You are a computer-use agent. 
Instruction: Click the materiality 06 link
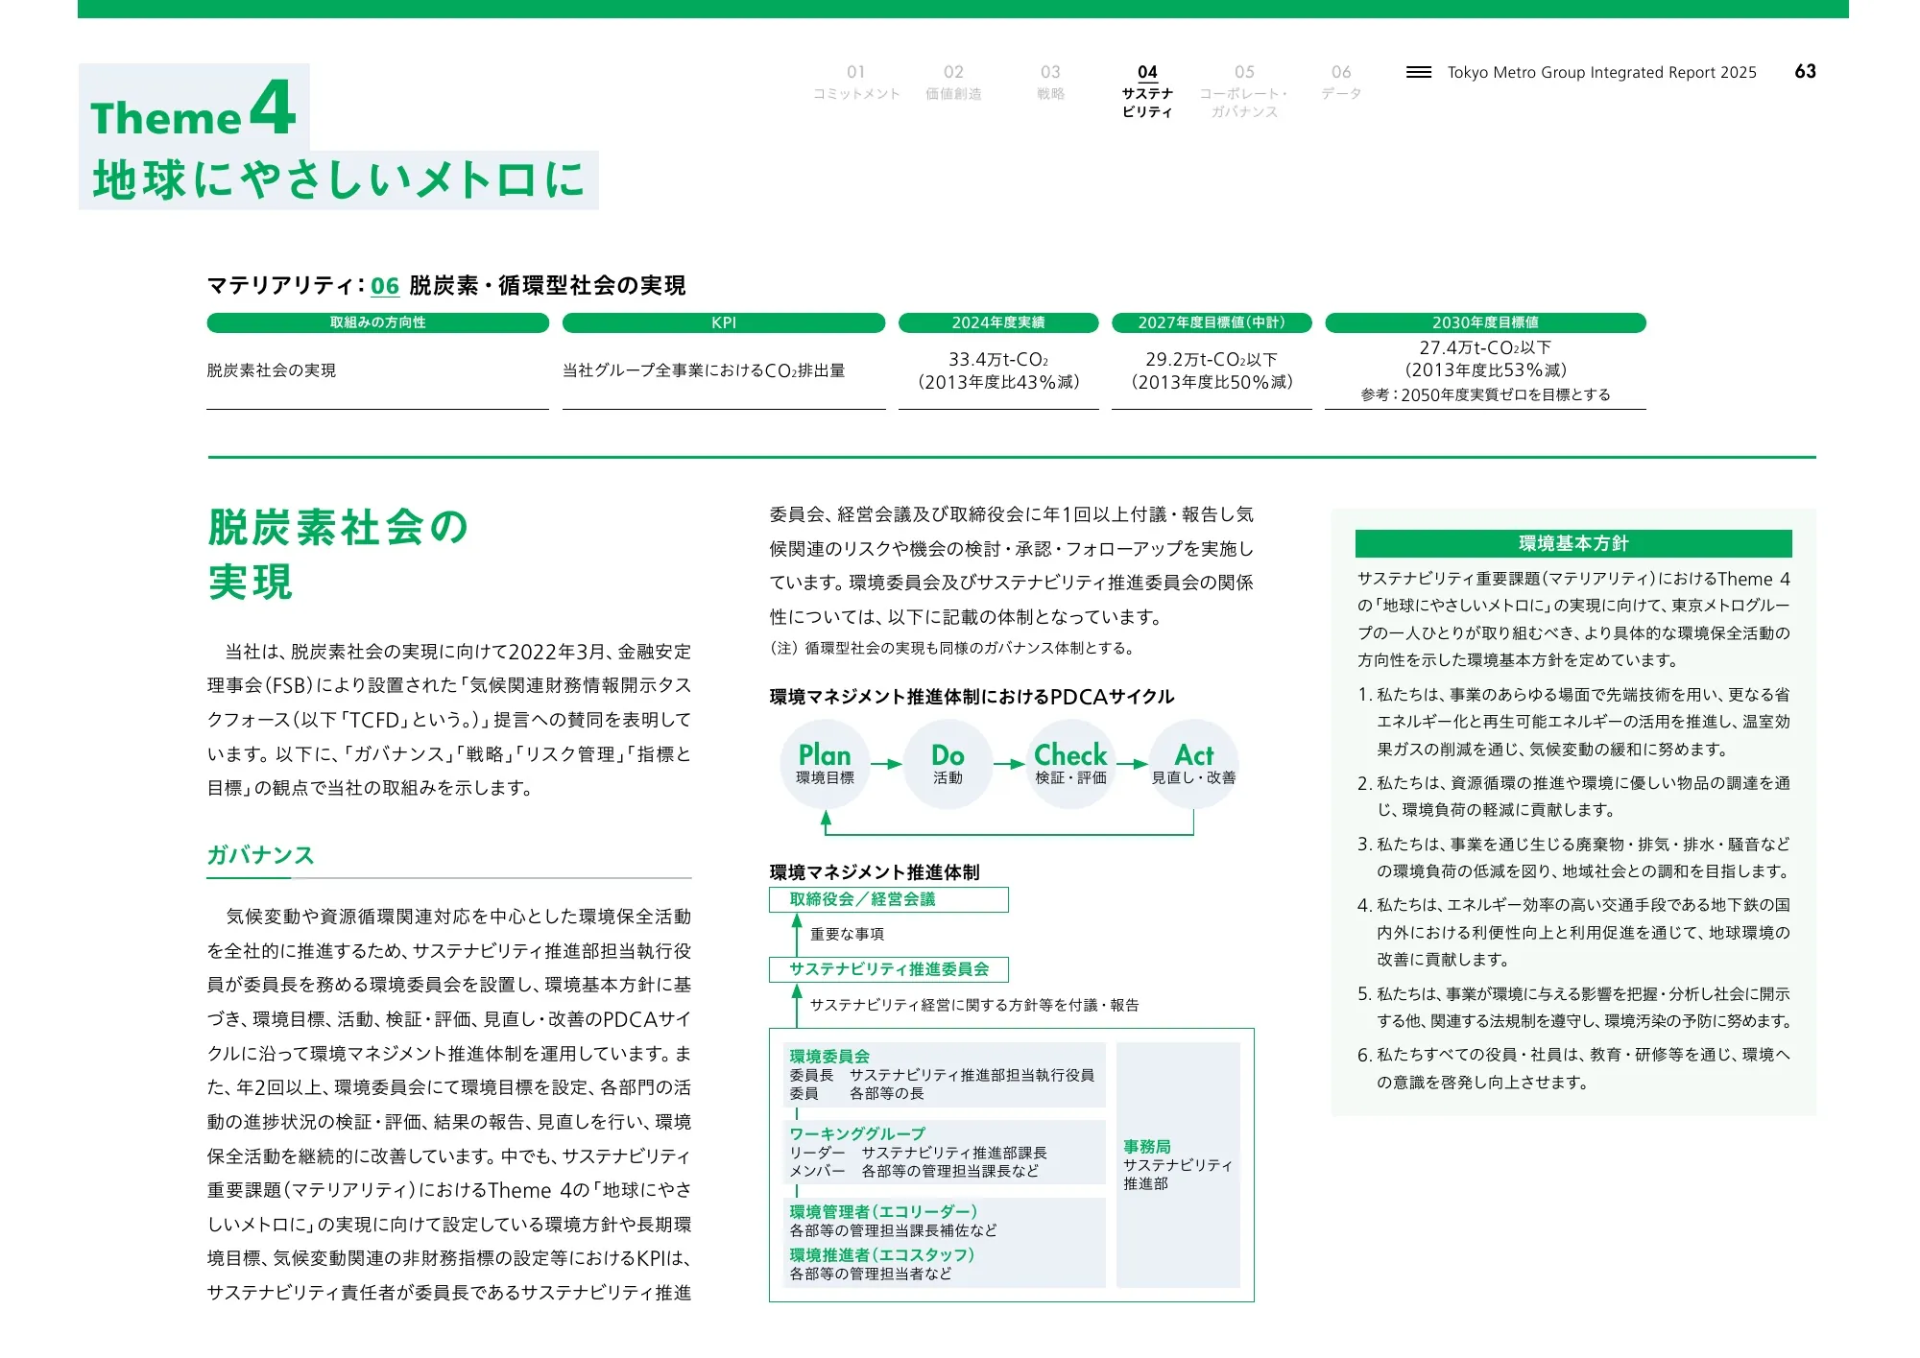[x=385, y=286]
